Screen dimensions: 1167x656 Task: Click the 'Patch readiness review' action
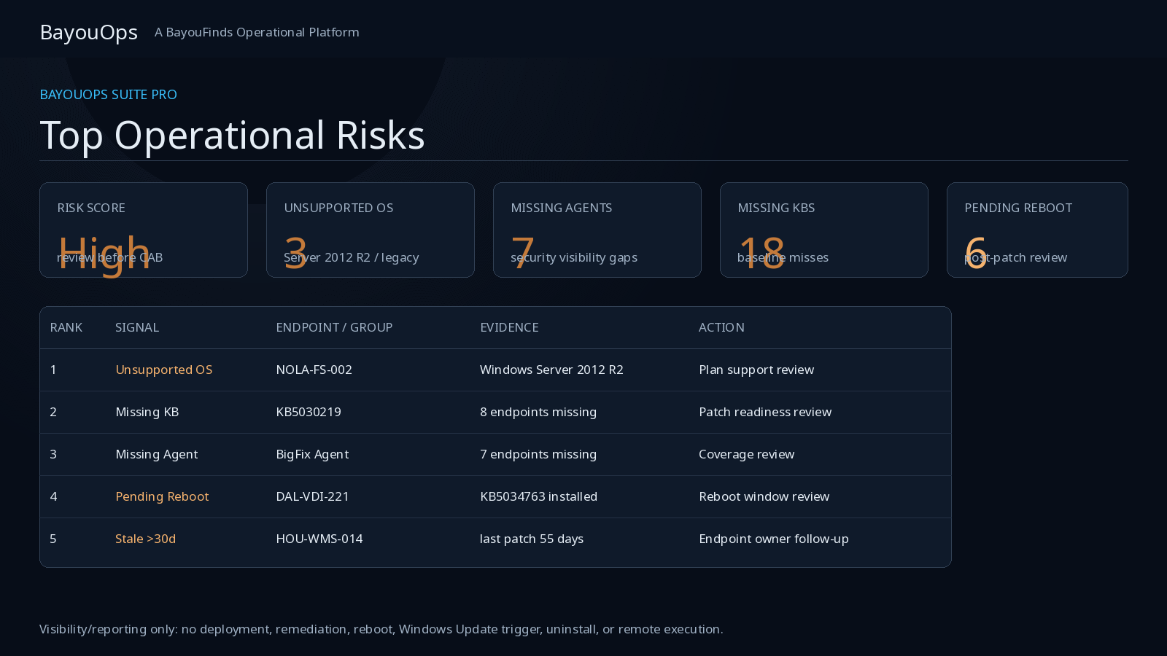[765, 412]
